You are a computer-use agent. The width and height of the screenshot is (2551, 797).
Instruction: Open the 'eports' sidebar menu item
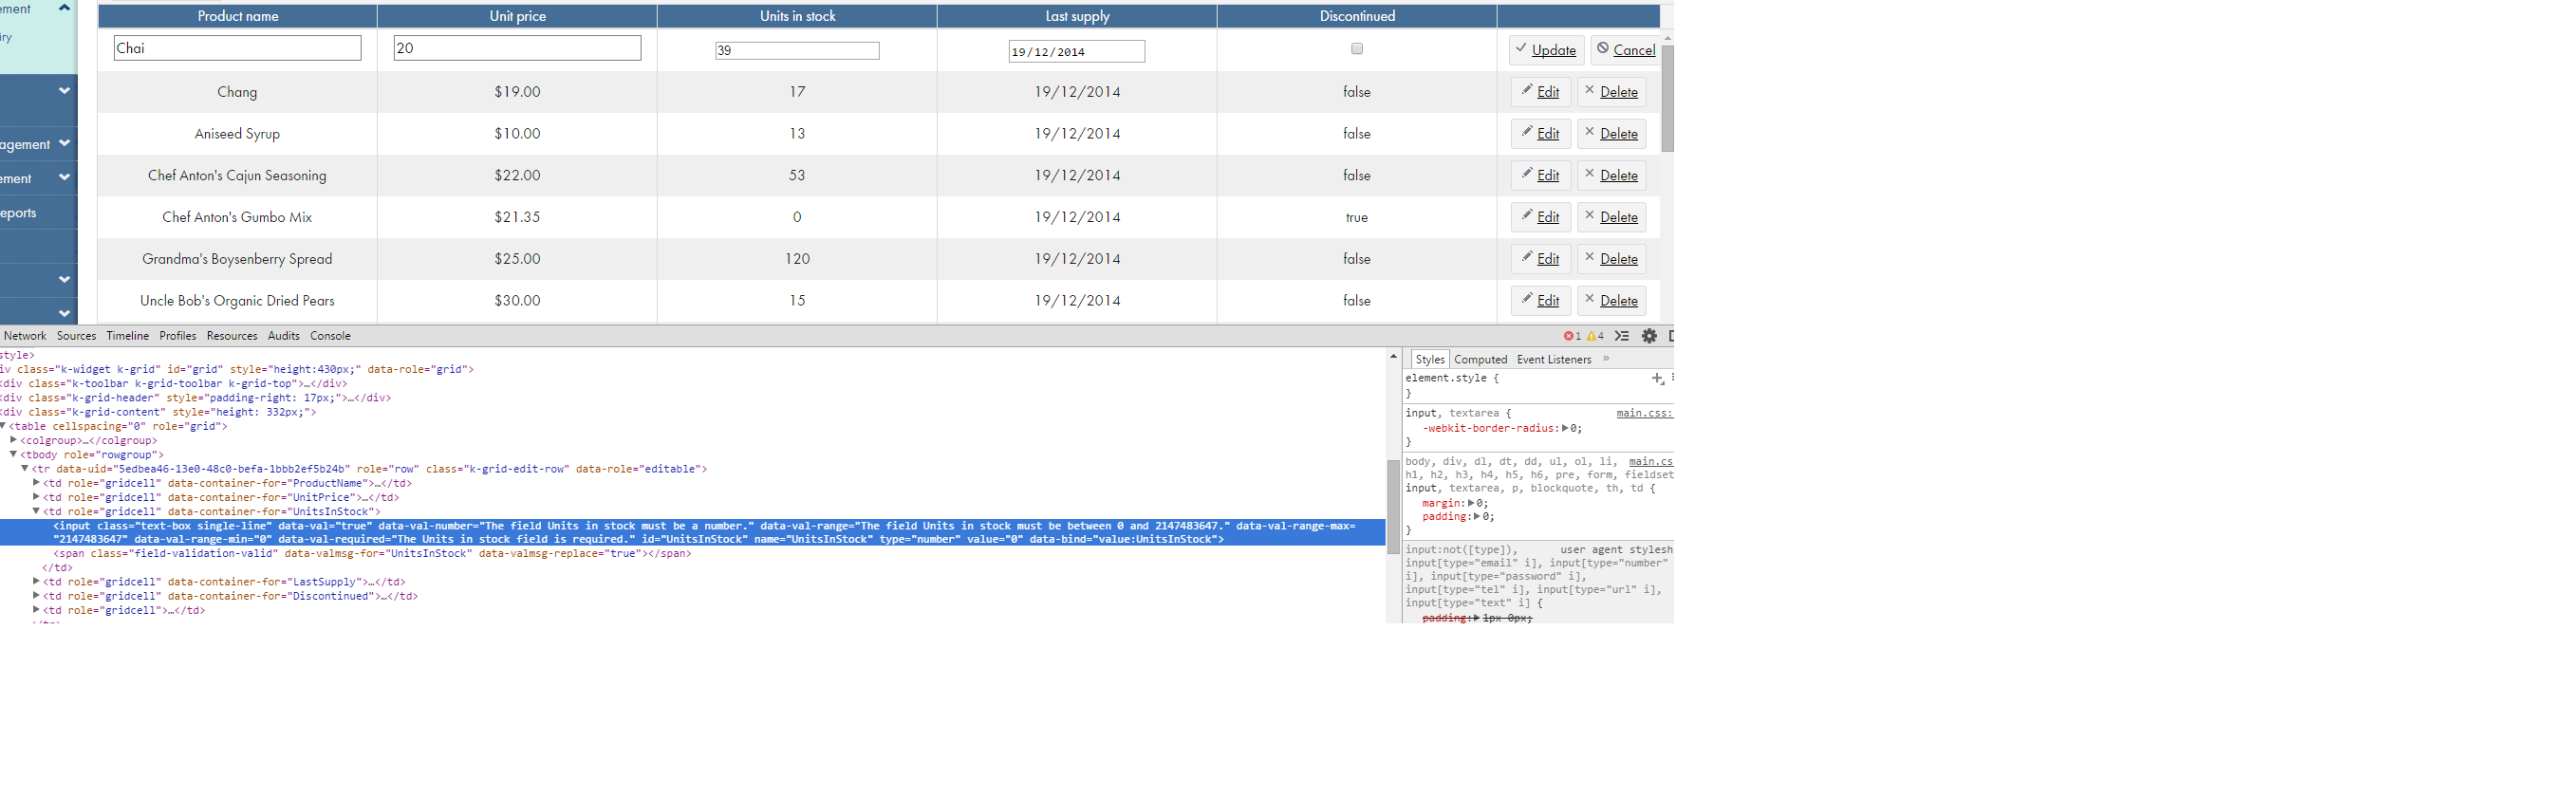coord(19,213)
